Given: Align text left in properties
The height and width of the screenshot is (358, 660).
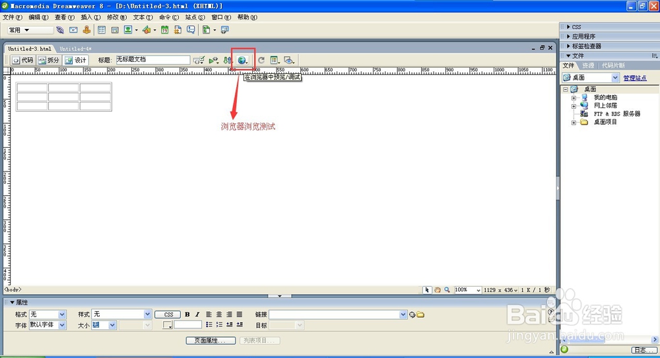Looking at the screenshot, I should click(209, 314).
